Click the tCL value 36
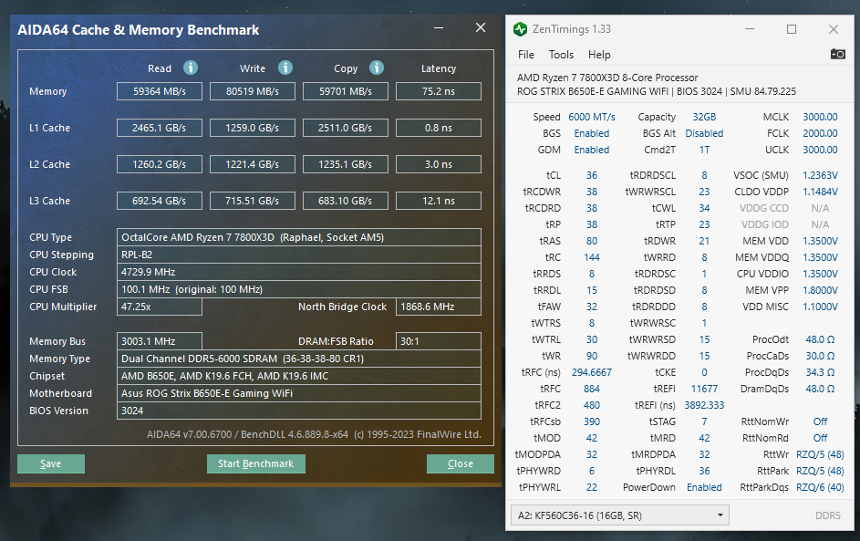The image size is (860, 541). (592, 175)
